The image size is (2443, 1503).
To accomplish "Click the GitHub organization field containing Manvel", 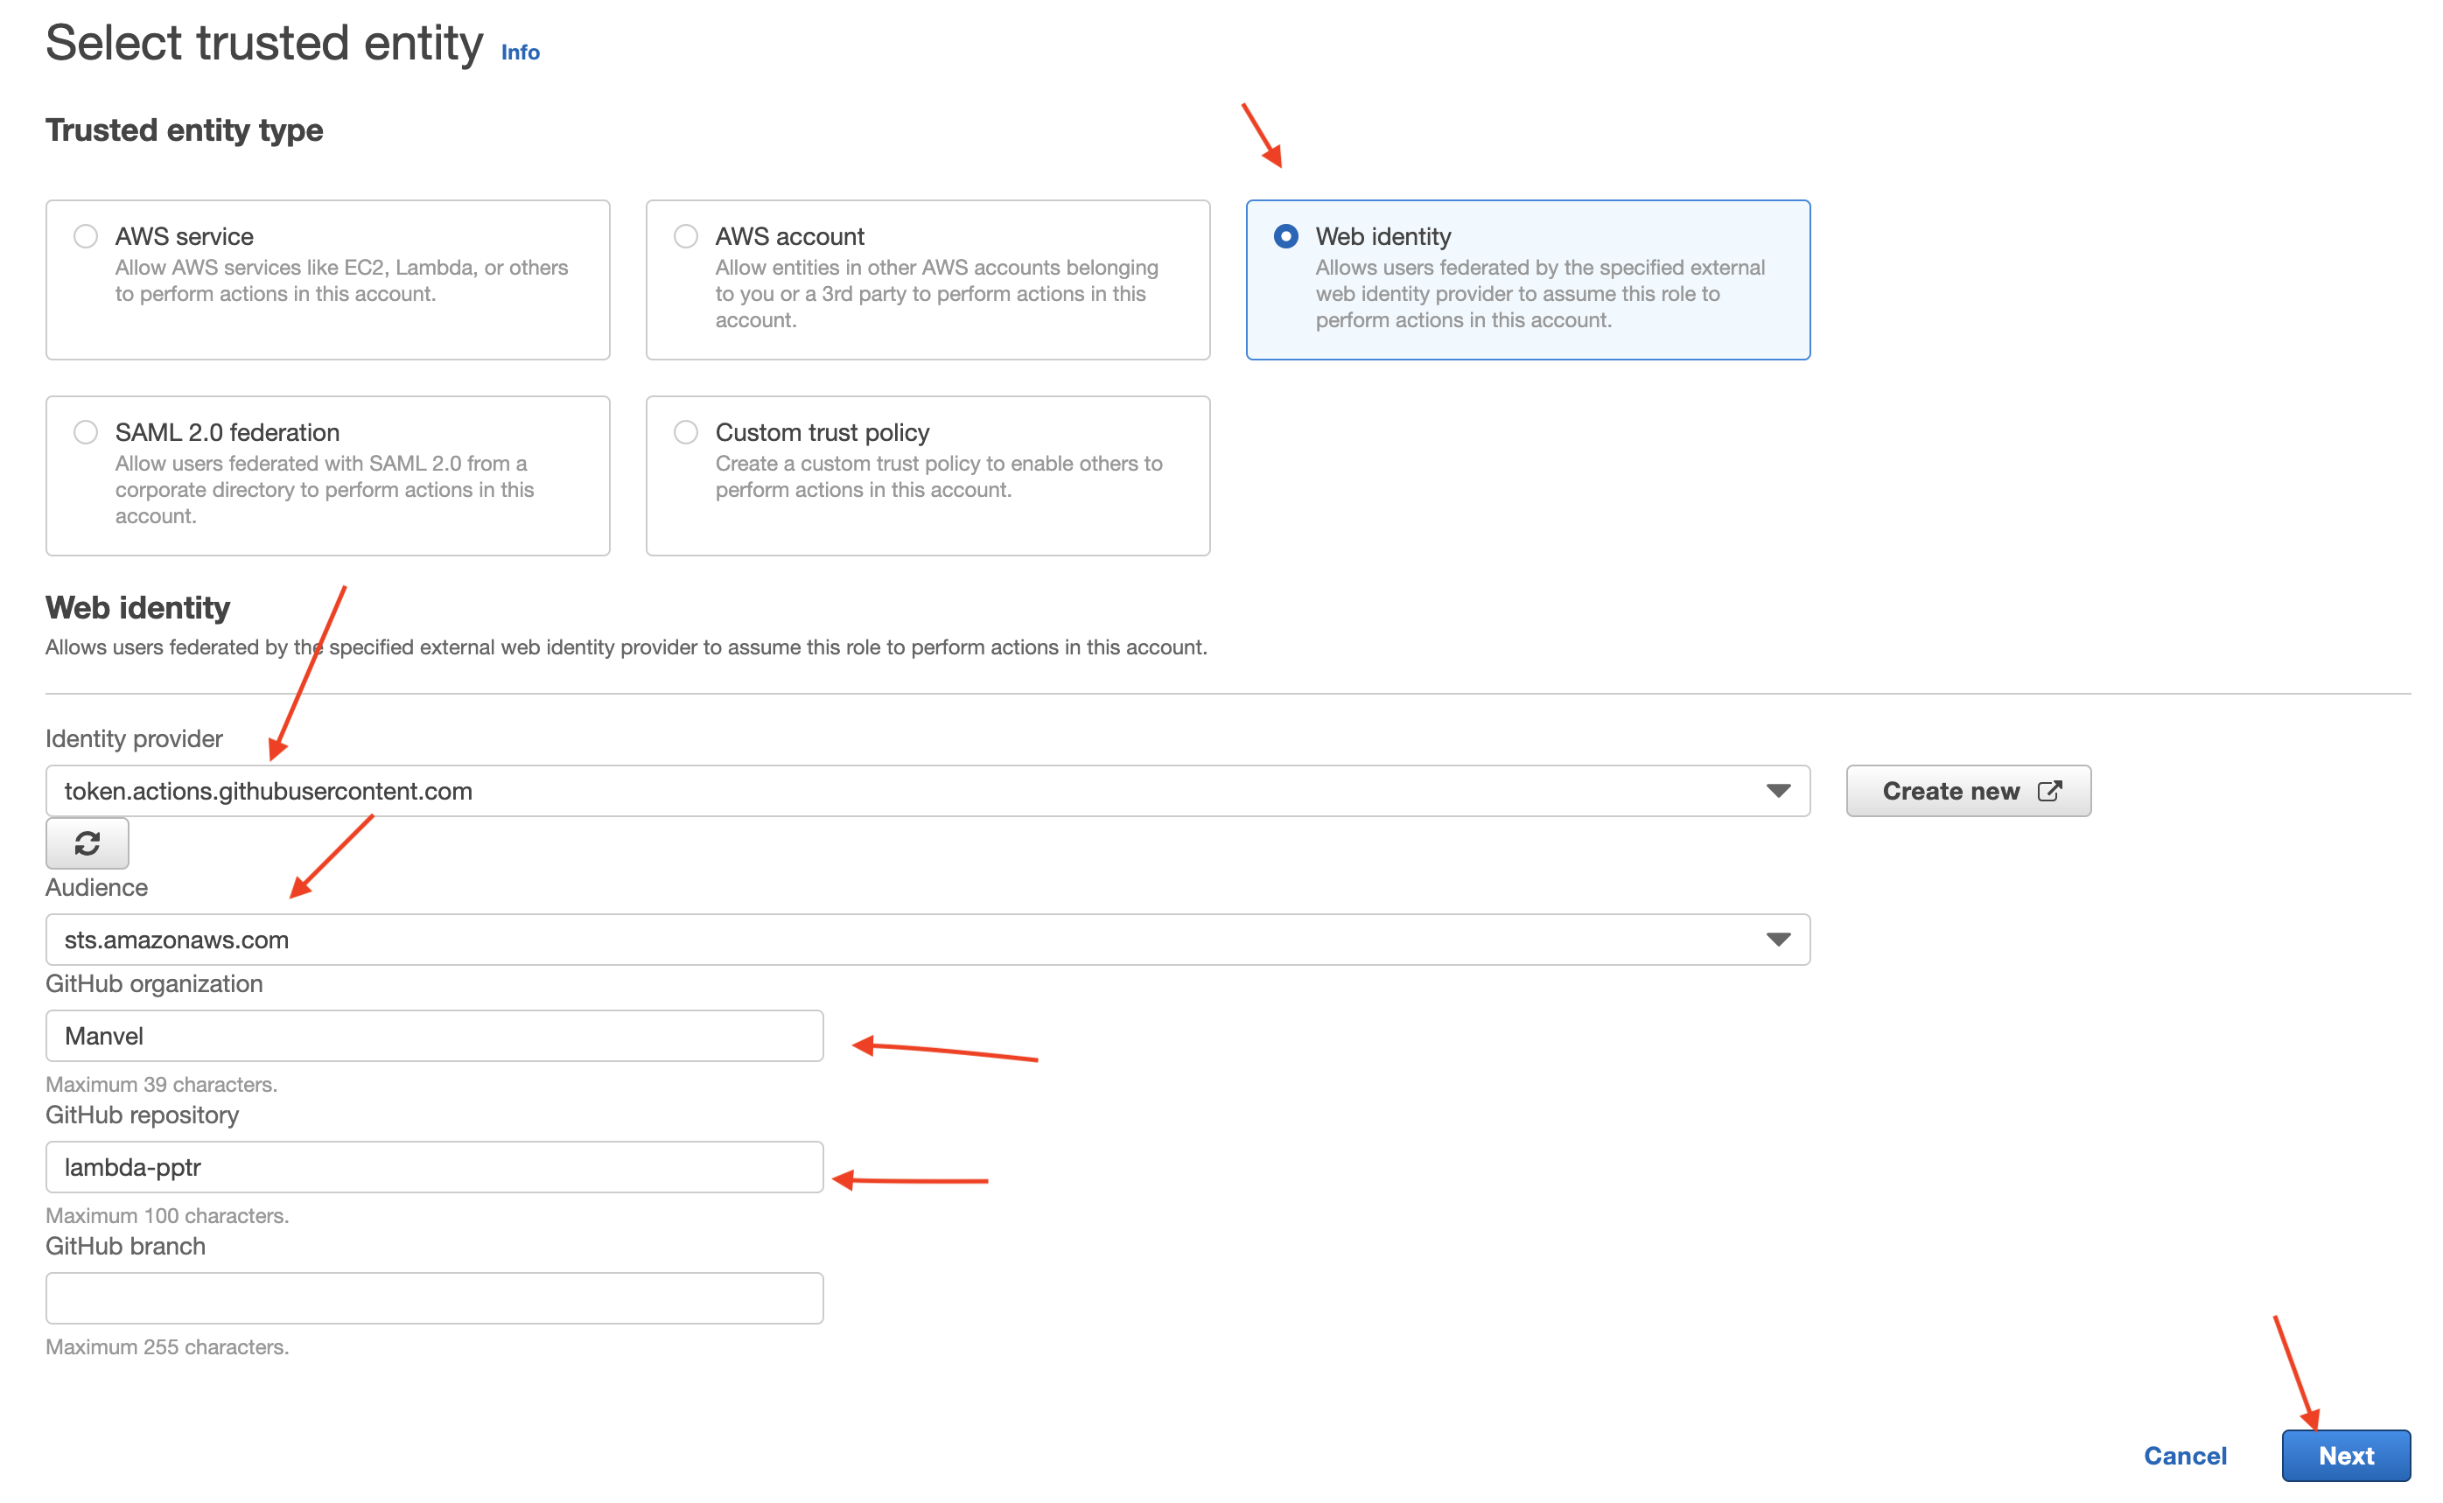I will click(434, 1036).
